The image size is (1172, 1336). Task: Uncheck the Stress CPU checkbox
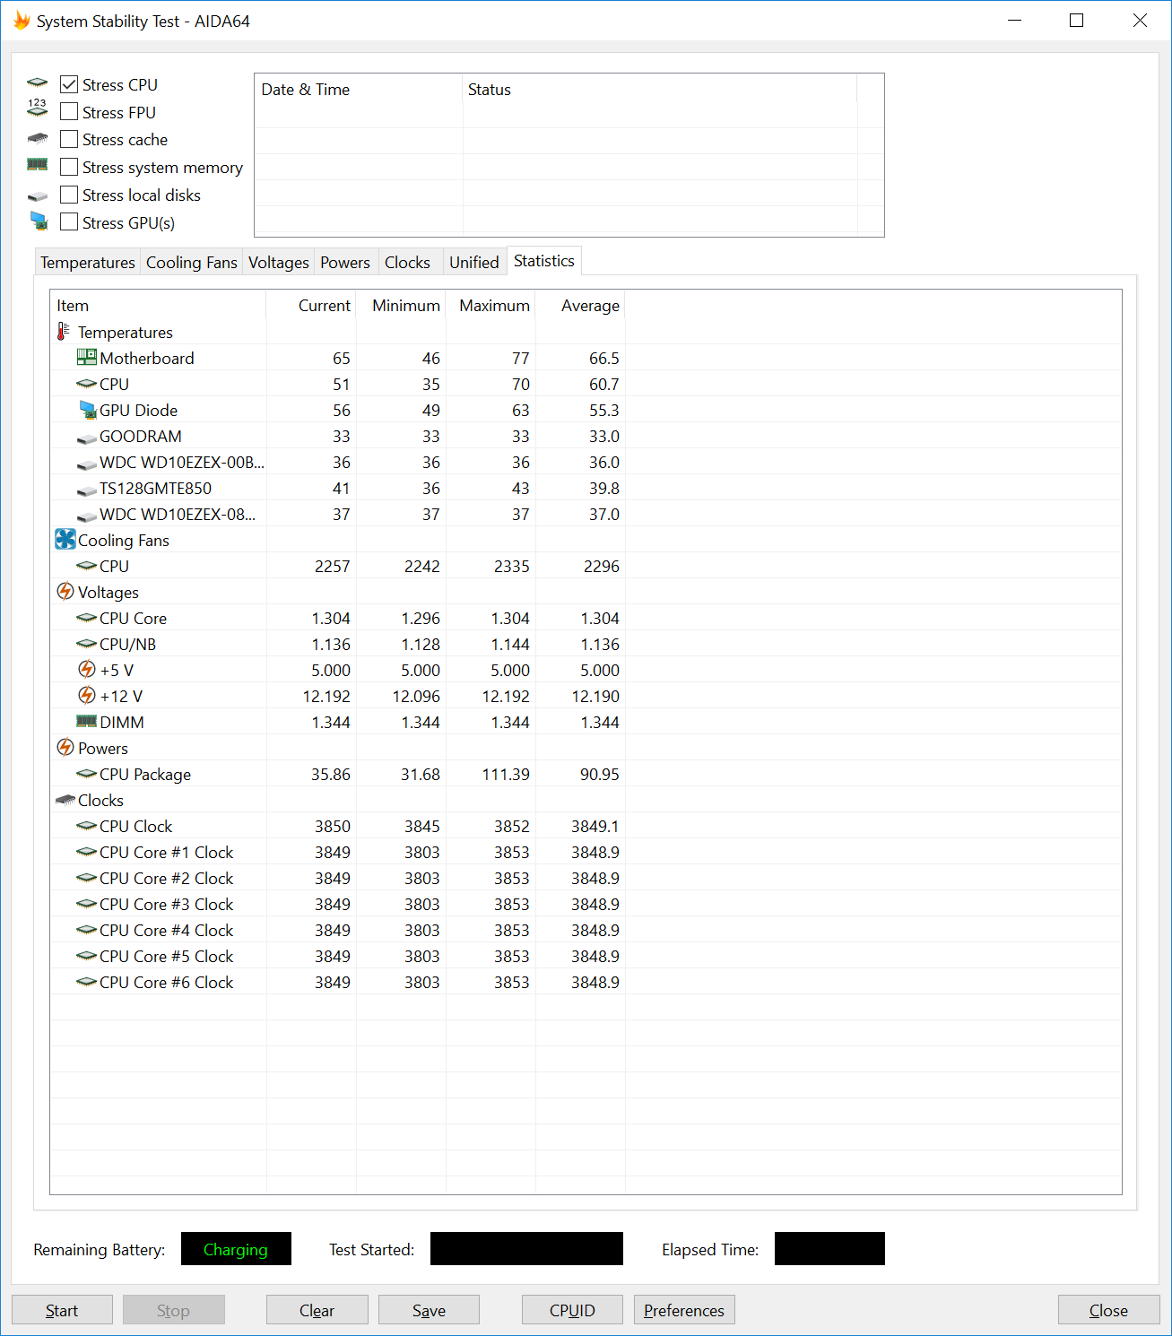69,84
